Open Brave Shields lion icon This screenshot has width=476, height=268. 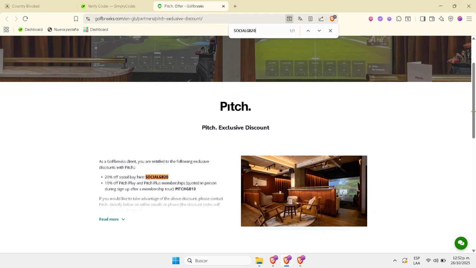click(332, 19)
